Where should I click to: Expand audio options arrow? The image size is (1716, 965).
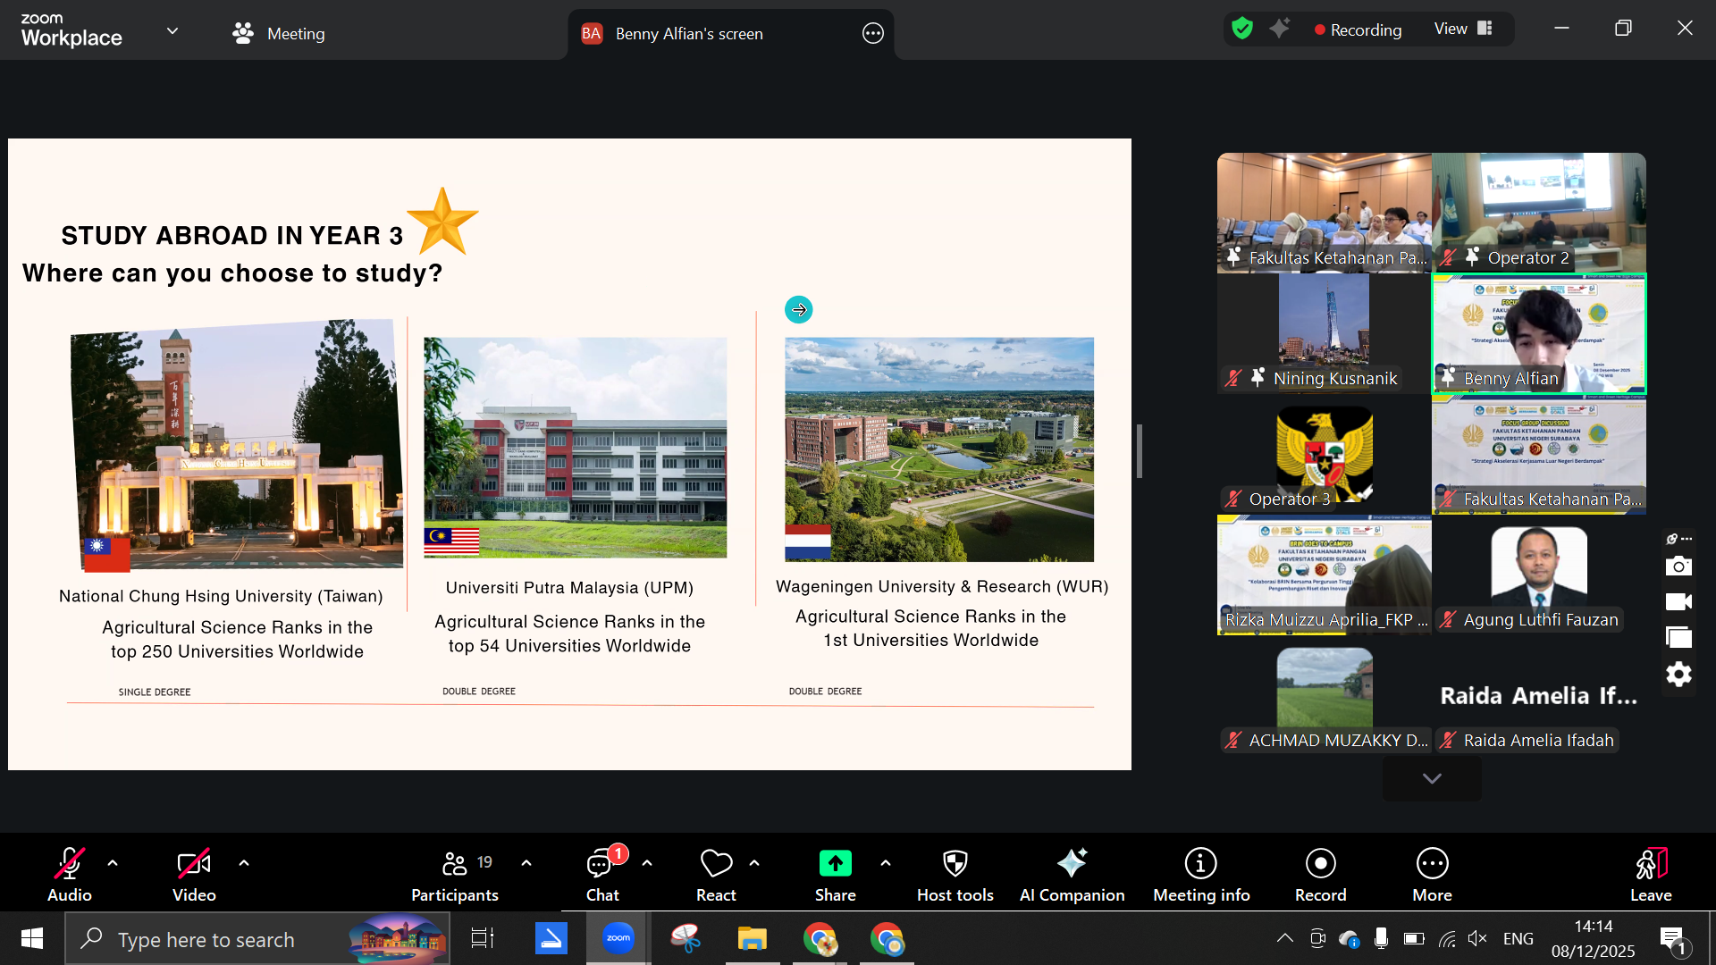(113, 863)
